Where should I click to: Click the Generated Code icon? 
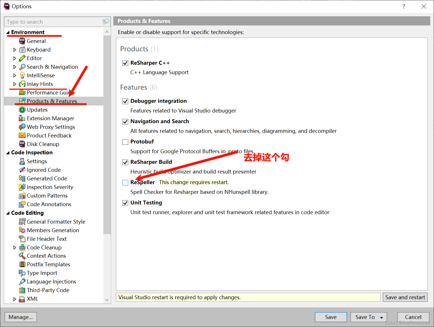click(x=22, y=178)
